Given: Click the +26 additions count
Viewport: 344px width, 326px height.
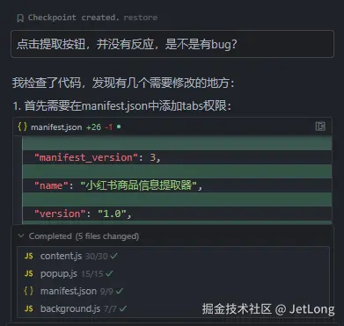Looking at the screenshot, I should 93,127.
